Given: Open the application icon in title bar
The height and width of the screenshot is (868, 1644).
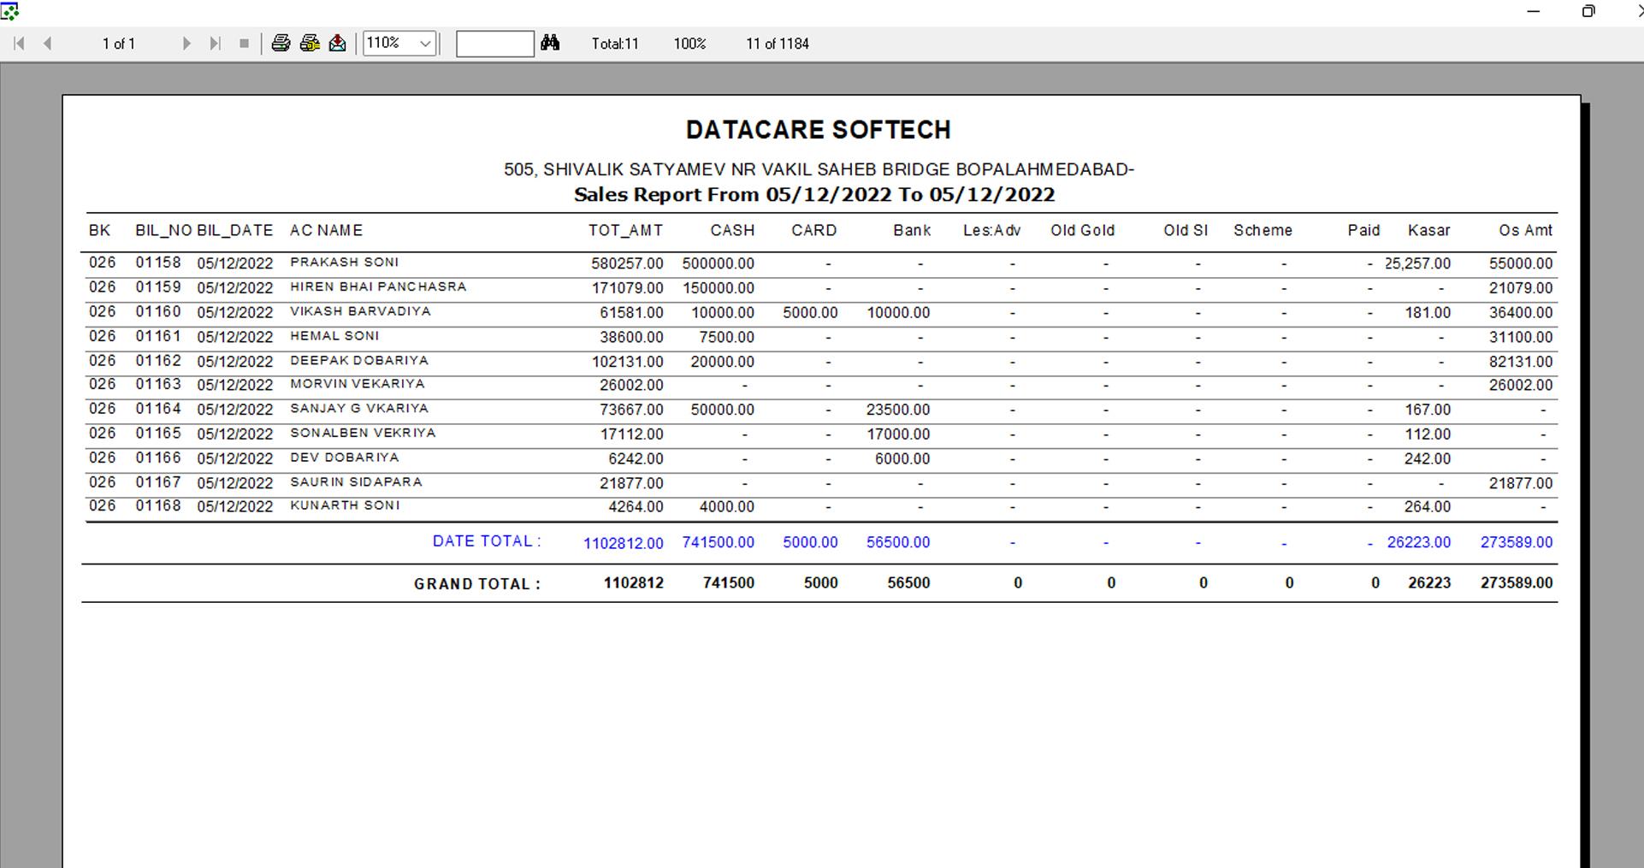Looking at the screenshot, I should coord(9,11).
